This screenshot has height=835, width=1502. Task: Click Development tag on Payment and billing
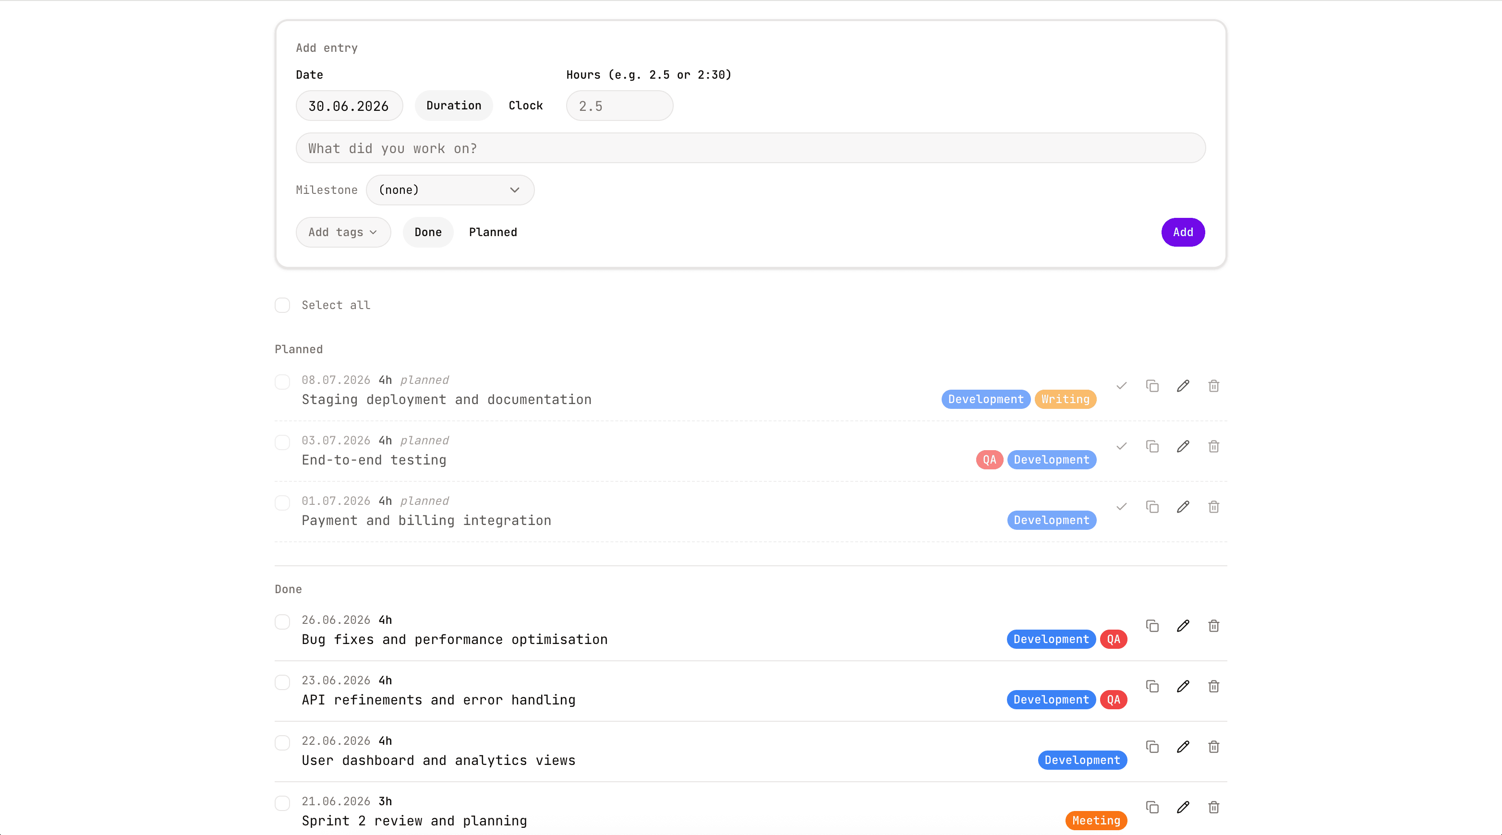click(1051, 521)
